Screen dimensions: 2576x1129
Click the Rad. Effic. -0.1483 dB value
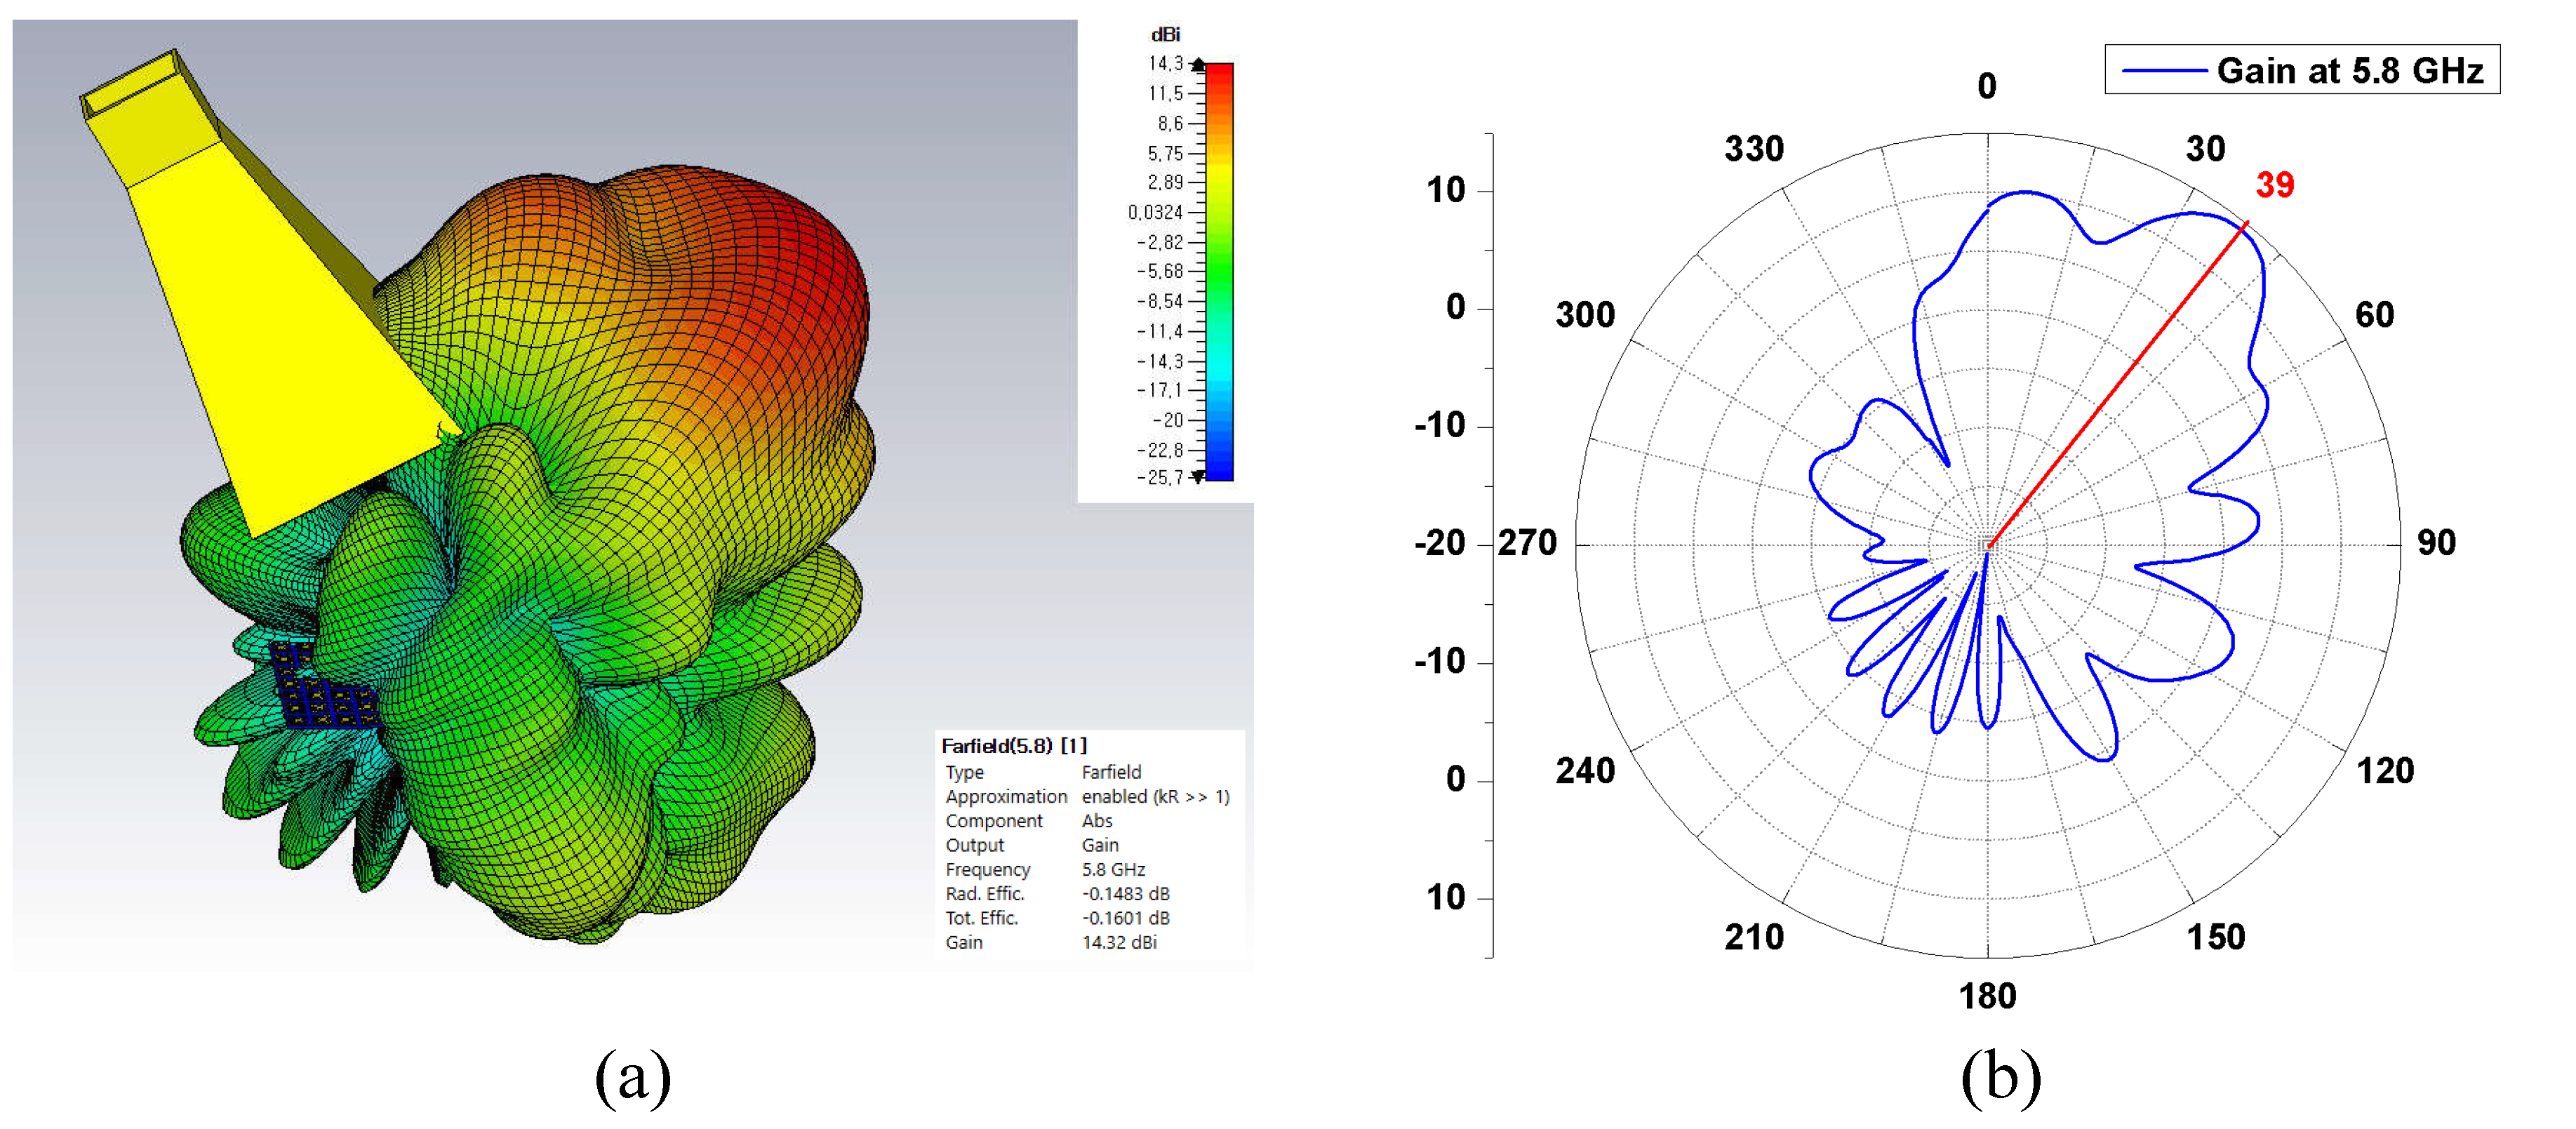click(x=1125, y=894)
